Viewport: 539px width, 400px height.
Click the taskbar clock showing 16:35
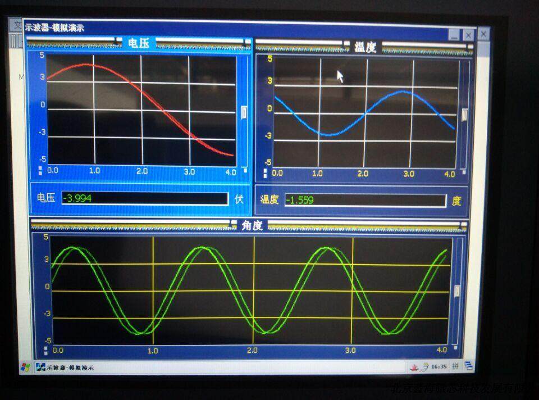pyautogui.click(x=438, y=367)
